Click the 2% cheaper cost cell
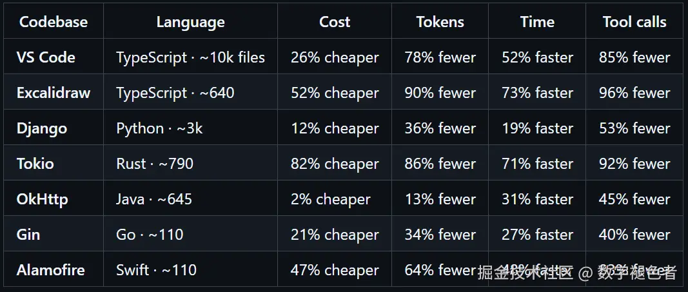 coord(330,199)
